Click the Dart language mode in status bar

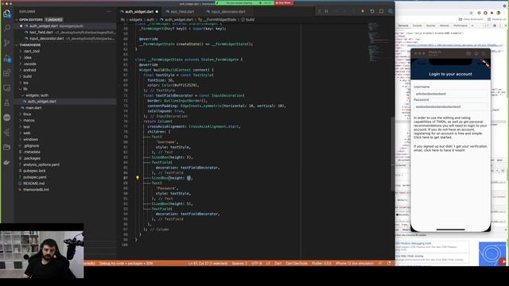tap(278, 263)
